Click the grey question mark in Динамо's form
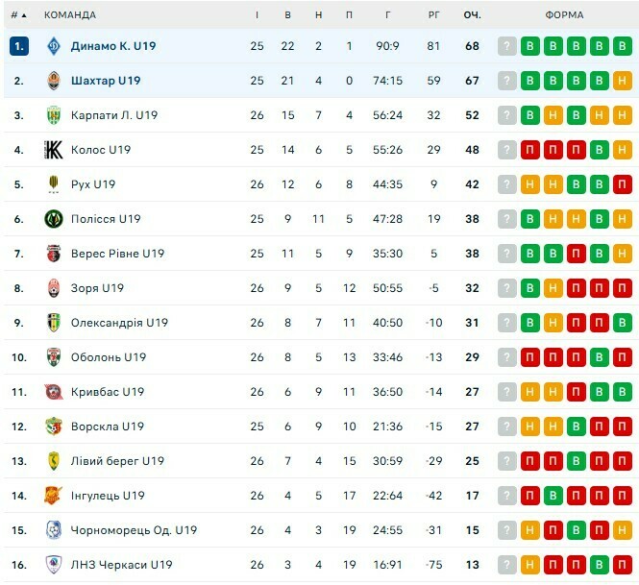The height and width of the screenshot is (585, 639). click(507, 46)
